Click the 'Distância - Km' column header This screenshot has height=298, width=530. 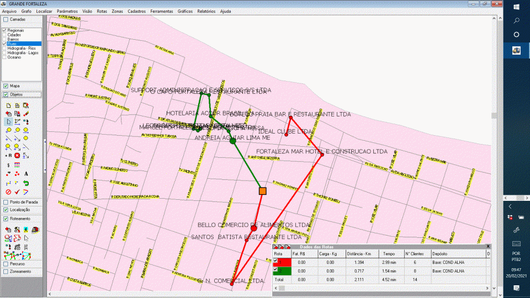[361, 254]
